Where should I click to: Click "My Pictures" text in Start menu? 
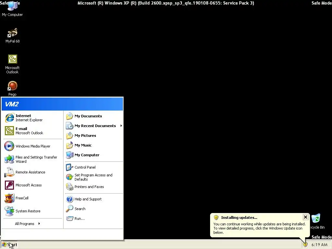pos(85,136)
